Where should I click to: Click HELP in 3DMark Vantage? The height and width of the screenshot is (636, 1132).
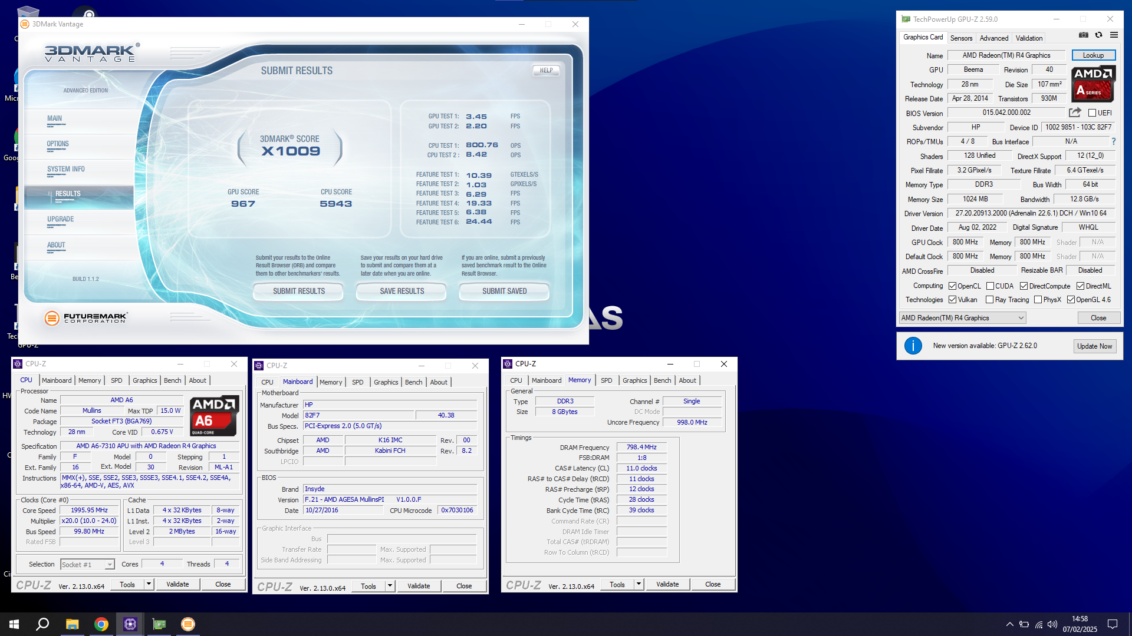(x=546, y=70)
